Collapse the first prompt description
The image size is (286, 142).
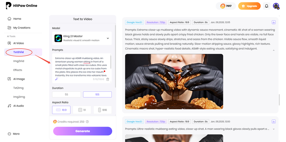click(274, 50)
